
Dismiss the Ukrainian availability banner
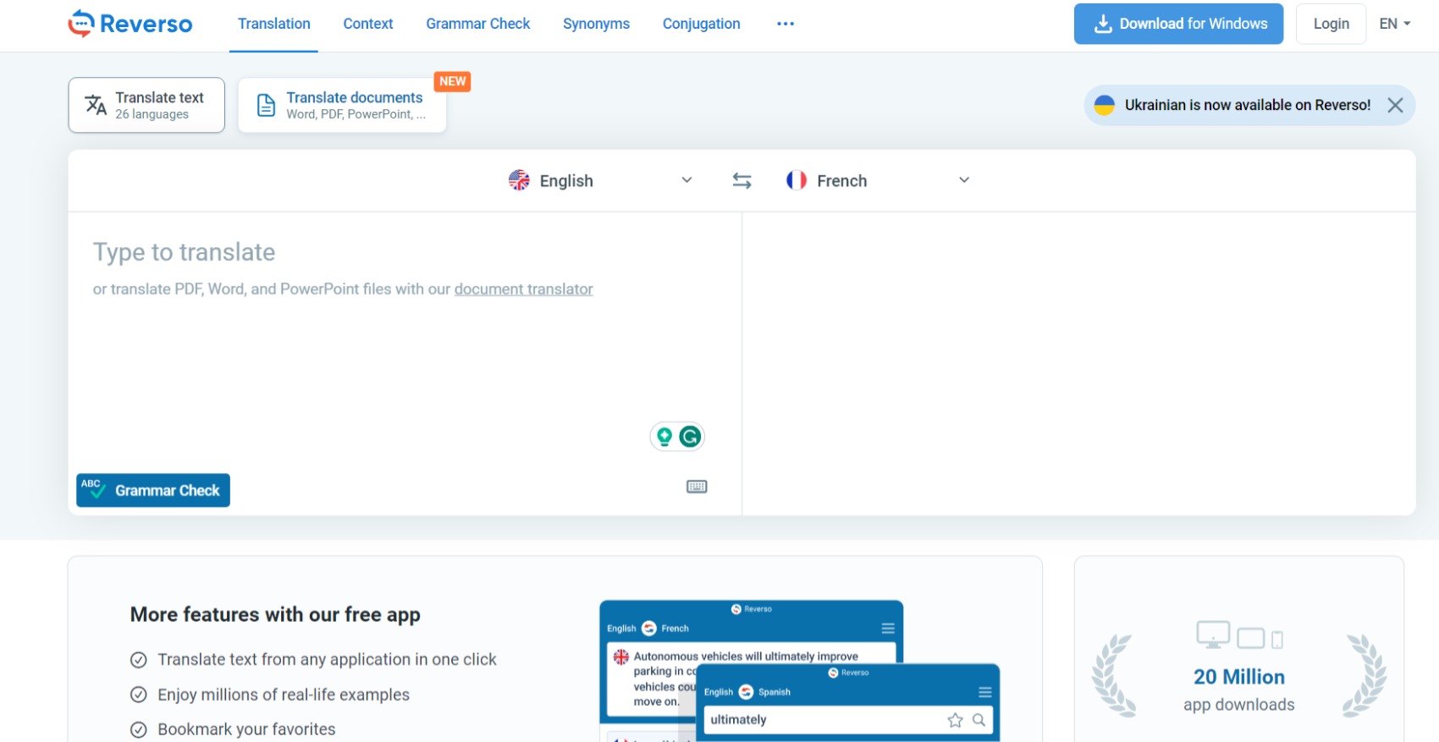point(1395,105)
